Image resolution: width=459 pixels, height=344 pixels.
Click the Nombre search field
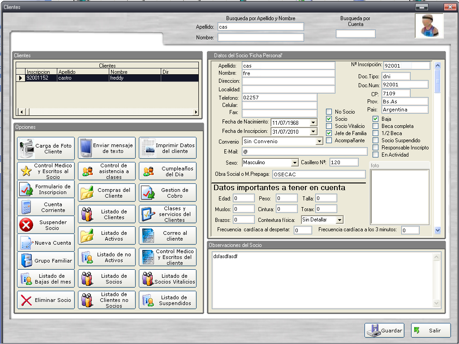[261, 38]
